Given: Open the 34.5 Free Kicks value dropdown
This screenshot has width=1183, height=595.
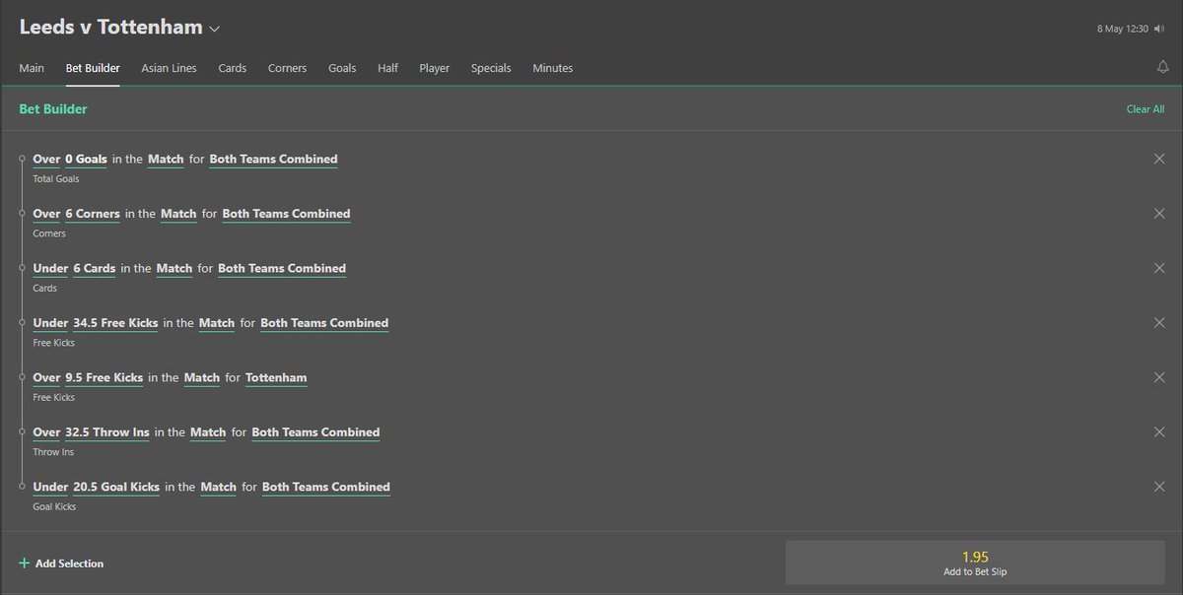Looking at the screenshot, I should pos(115,323).
